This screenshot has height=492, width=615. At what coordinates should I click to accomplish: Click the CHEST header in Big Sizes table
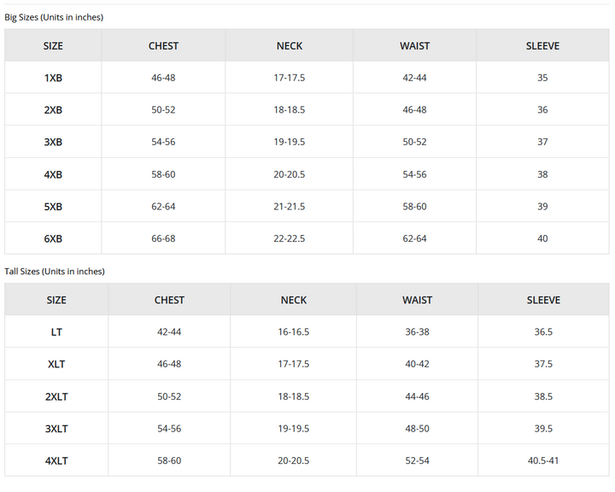pos(163,46)
